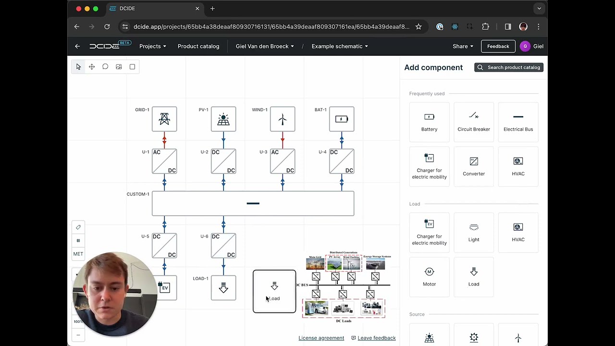Add HVAC from the Load section
The height and width of the screenshot is (346, 615).
(518, 233)
